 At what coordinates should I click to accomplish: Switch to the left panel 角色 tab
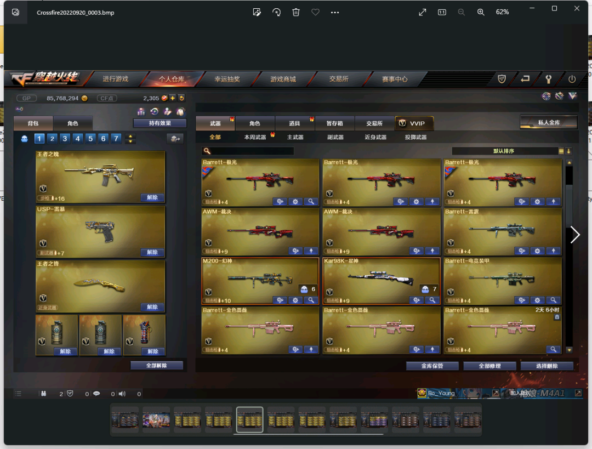click(73, 123)
